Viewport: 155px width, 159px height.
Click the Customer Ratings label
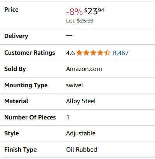point(30,53)
